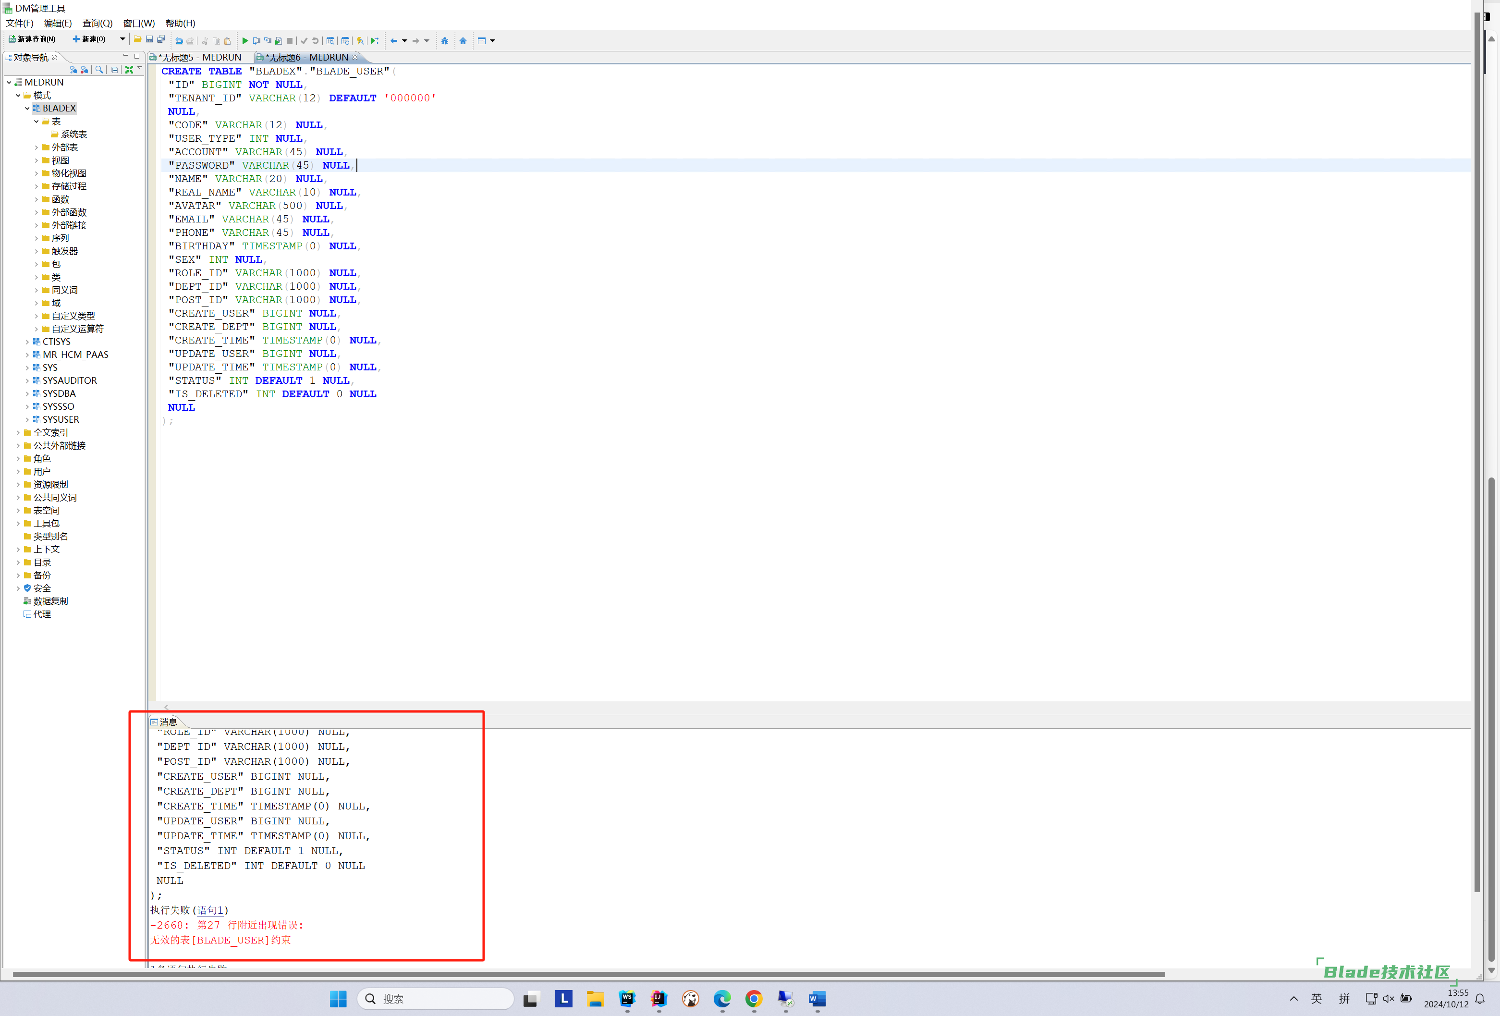This screenshot has width=1500, height=1016.
Task: Open Microsoft Edge from the taskbar
Action: coord(722,999)
